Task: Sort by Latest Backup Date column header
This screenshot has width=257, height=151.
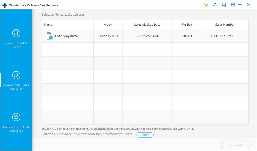Action: (x=147, y=25)
